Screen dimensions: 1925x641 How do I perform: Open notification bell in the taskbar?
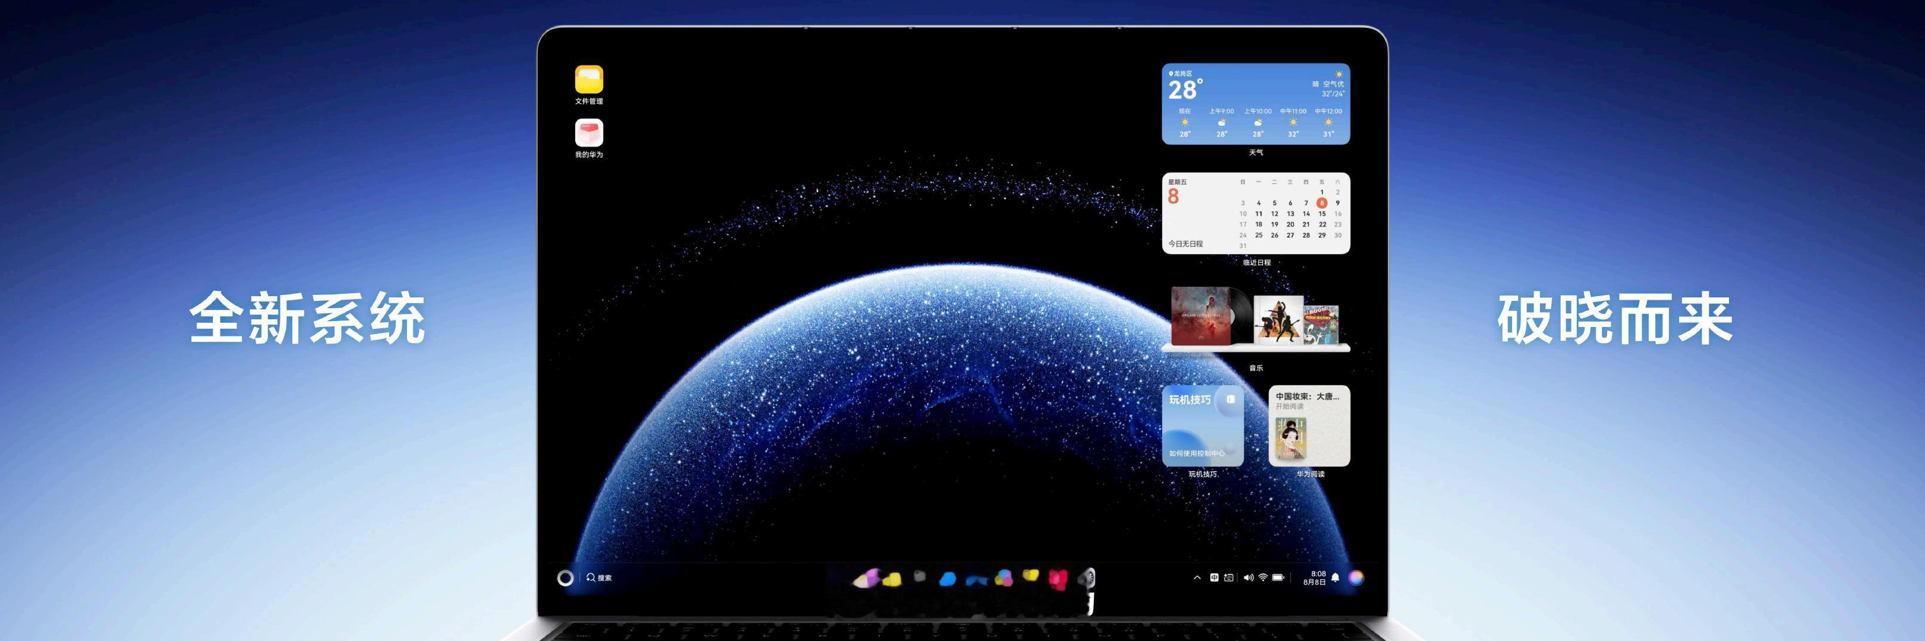(x=1336, y=577)
